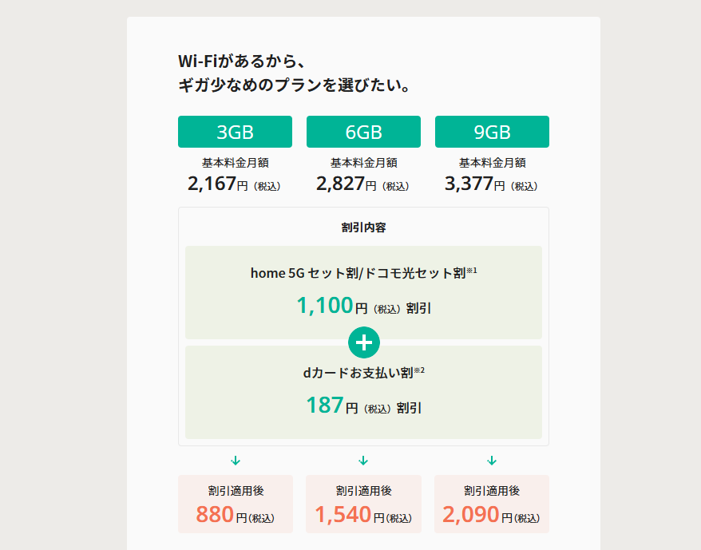Click the ※2 footnote marker
The height and width of the screenshot is (550, 701).
(419, 370)
